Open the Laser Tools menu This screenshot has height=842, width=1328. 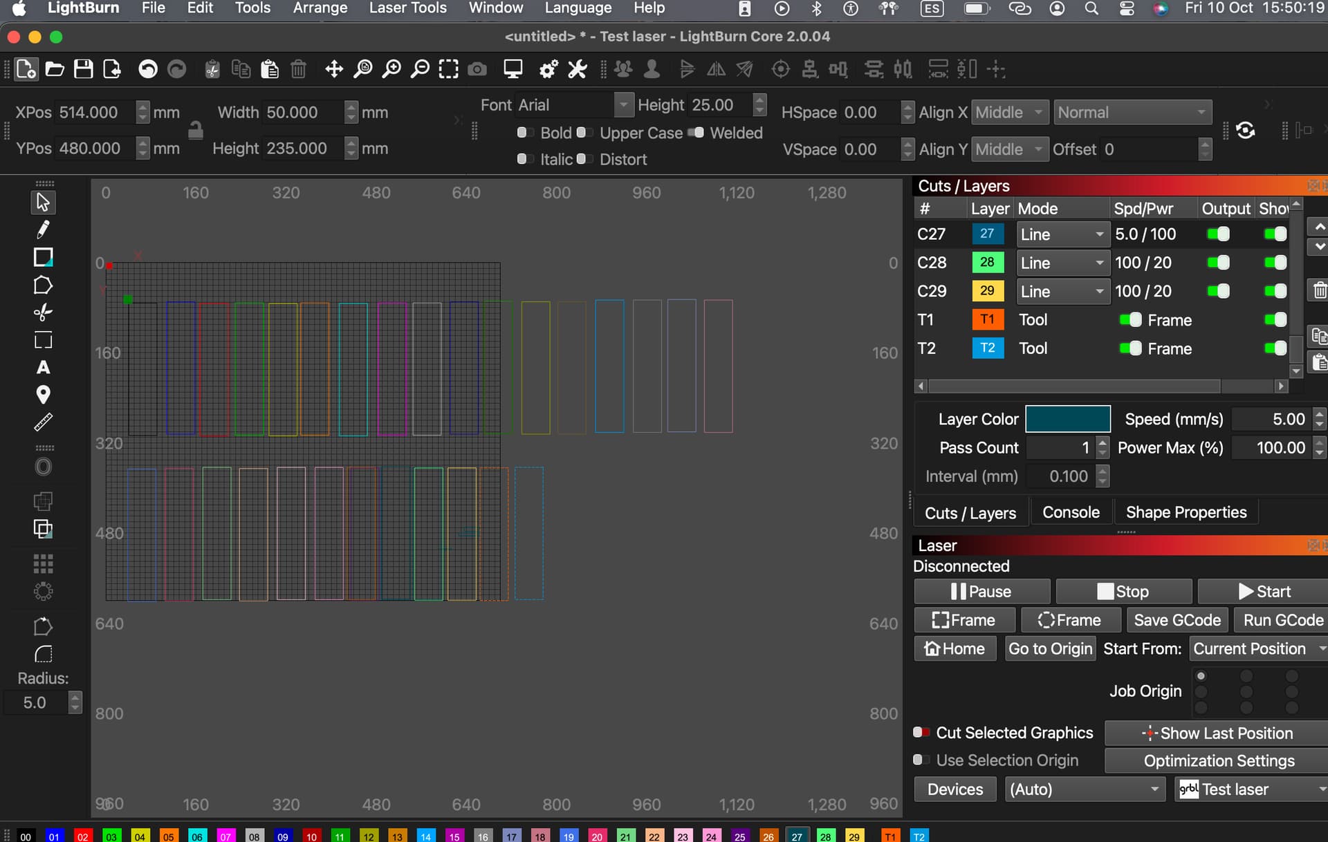coord(407,8)
